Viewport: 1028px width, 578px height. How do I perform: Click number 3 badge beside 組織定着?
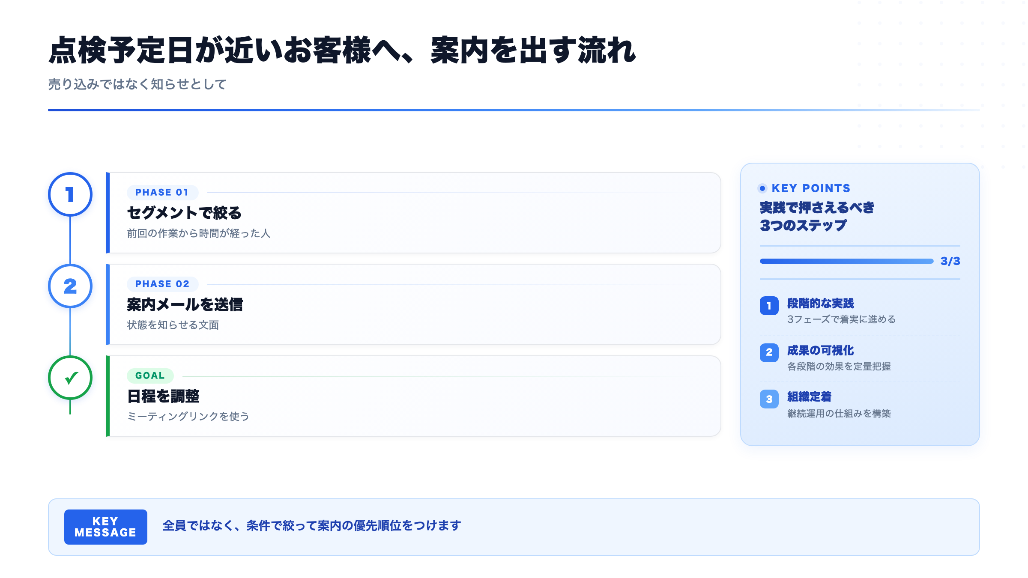pyautogui.click(x=769, y=399)
